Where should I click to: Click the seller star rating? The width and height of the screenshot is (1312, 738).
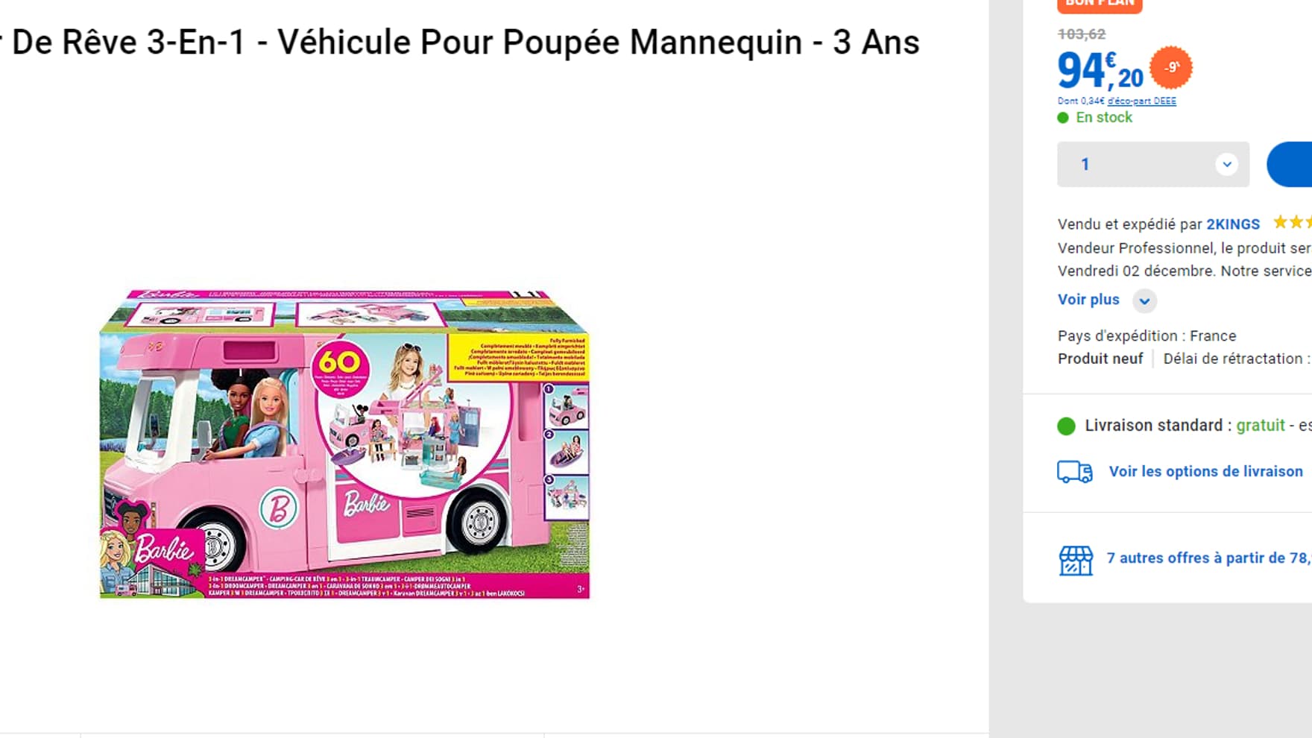pos(1293,222)
